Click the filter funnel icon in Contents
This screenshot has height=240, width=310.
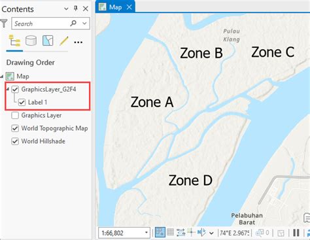pos(4,24)
